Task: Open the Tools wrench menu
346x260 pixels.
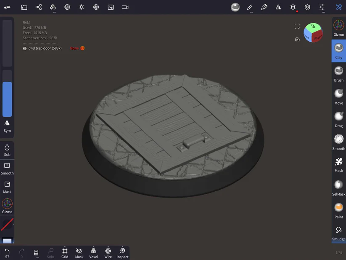Action: click(x=339, y=7)
